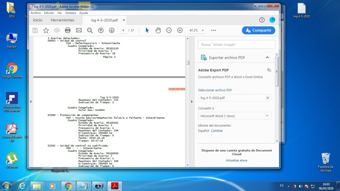Switch to the Inicio tab

coord(37,20)
